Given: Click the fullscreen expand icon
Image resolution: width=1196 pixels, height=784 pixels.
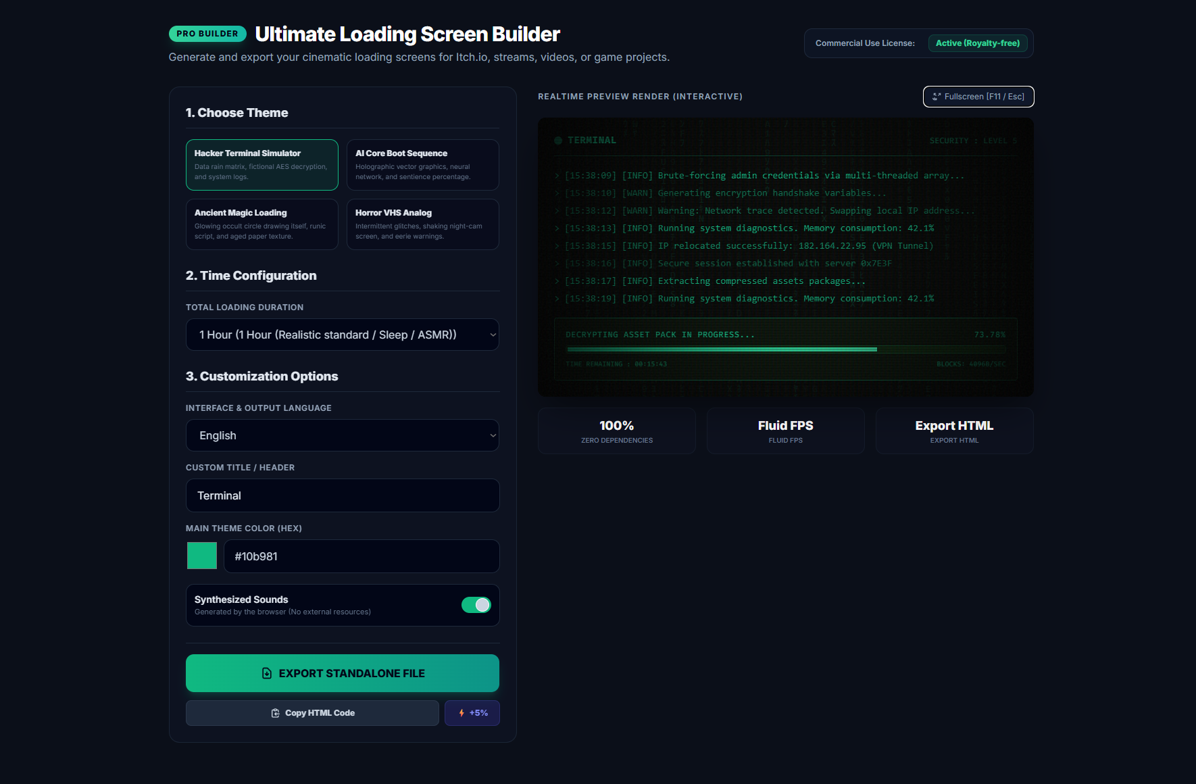Looking at the screenshot, I should tap(937, 97).
